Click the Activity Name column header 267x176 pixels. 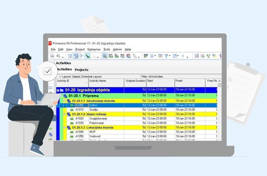click(106, 83)
